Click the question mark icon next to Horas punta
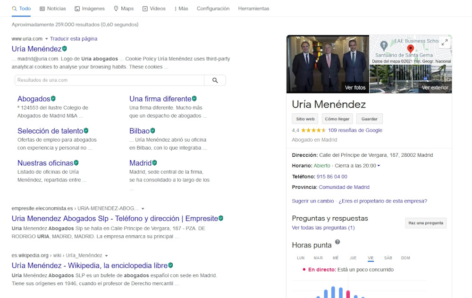Image resolution: width=472 pixels, height=298 pixels. click(x=337, y=243)
